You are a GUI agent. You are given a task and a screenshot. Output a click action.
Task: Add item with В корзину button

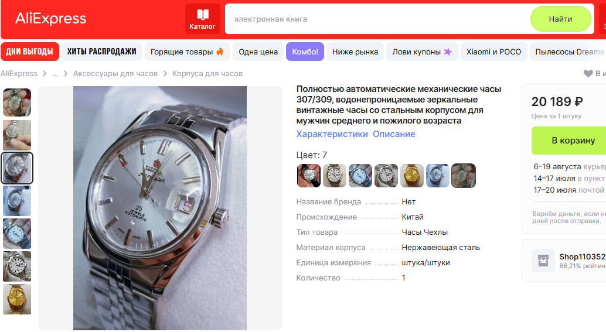coord(573,141)
